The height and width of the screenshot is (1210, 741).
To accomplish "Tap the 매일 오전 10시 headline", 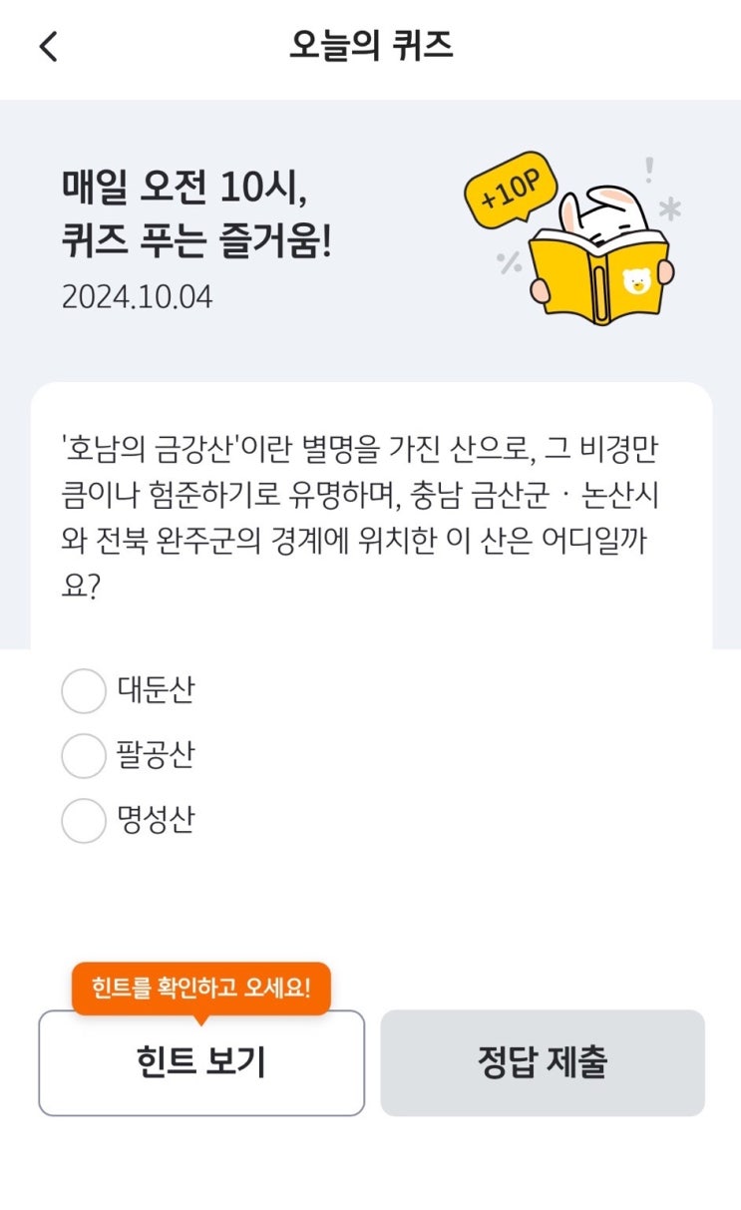I will (x=196, y=213).
